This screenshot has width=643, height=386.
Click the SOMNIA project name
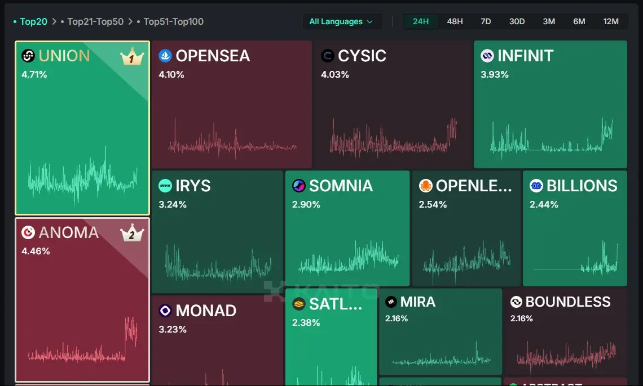[341, 186]
